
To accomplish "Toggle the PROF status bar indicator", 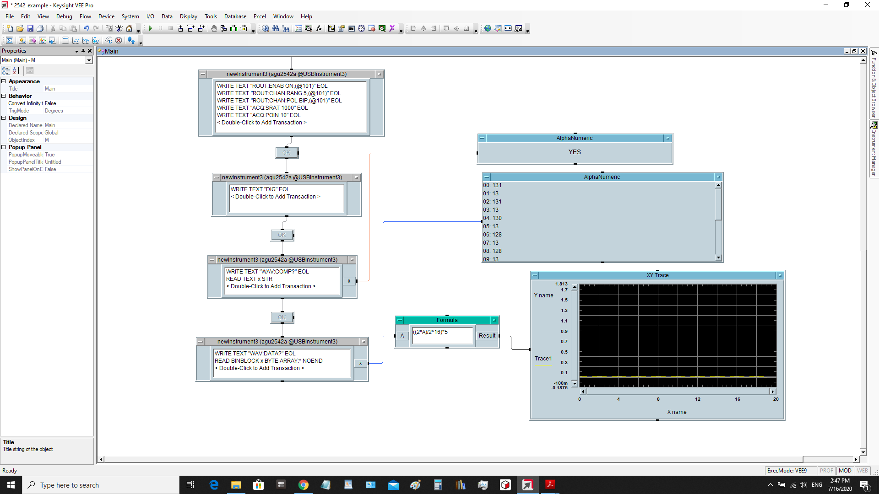I will (x=826, y=470).
